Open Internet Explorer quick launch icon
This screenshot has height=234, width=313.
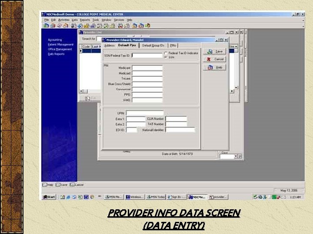coord(68,197)
